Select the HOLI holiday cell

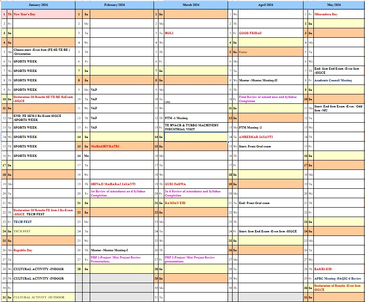tap(195, 33)
